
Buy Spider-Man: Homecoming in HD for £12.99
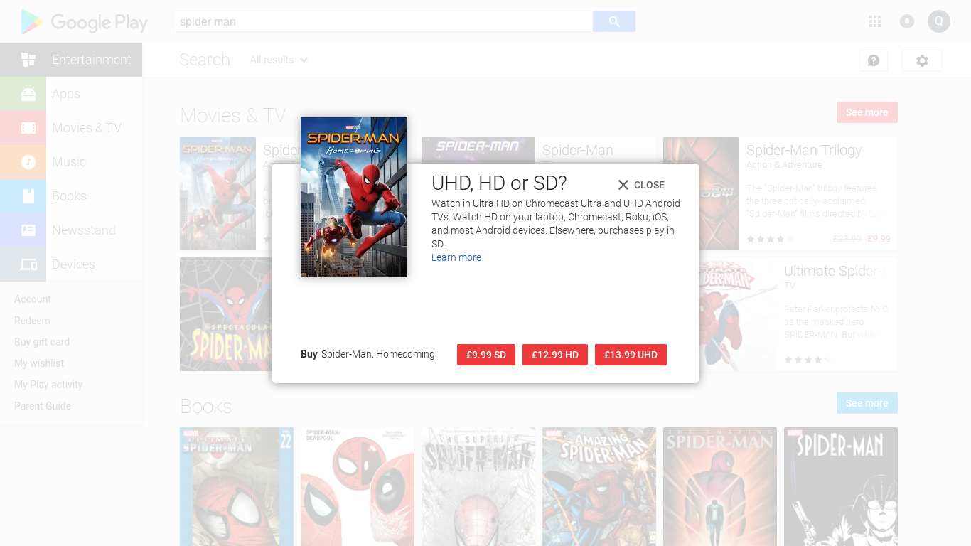555,354
